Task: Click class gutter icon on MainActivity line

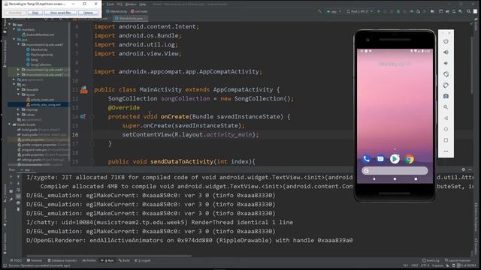Action: [x=83, y=90]
